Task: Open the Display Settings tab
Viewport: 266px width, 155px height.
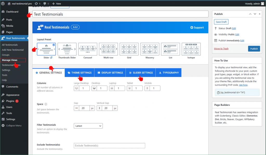Action: coord(110,73)
